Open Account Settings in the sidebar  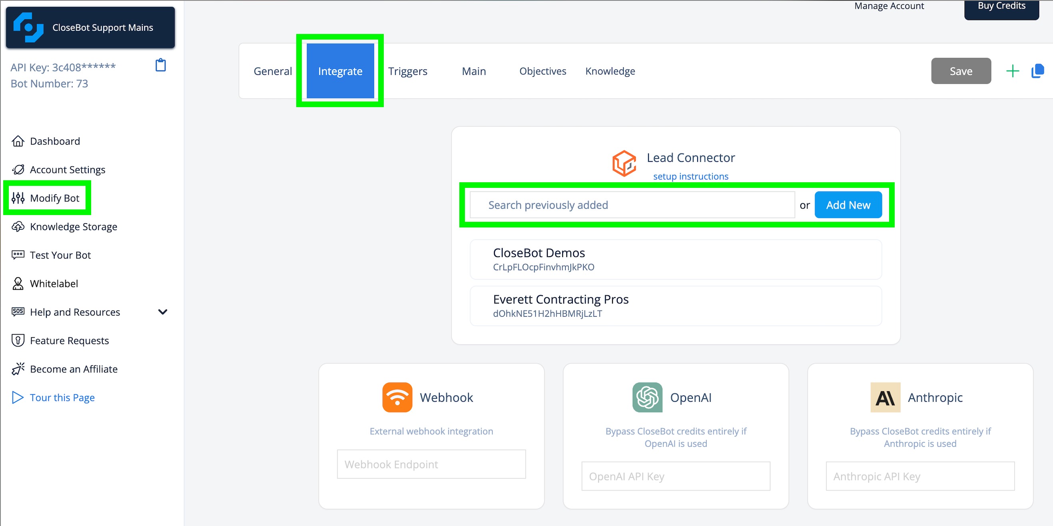(x=68, y=169)
